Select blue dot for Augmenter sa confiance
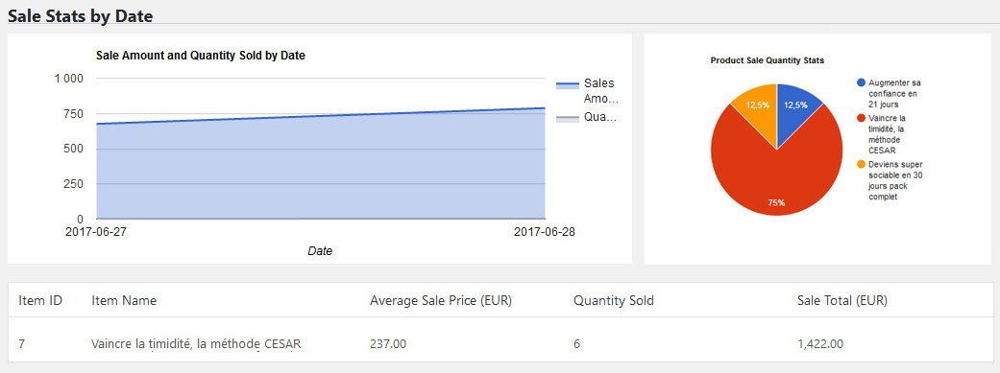 click(862, 82)
